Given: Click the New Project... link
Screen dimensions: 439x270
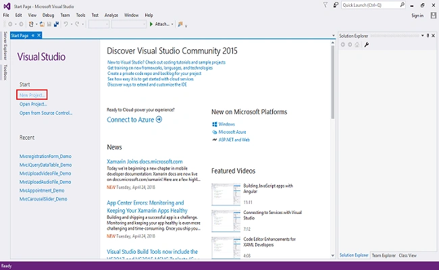Looking at the screenshot, I should (32, 95).
